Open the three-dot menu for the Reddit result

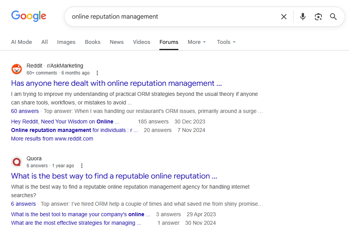pos(97,73)
